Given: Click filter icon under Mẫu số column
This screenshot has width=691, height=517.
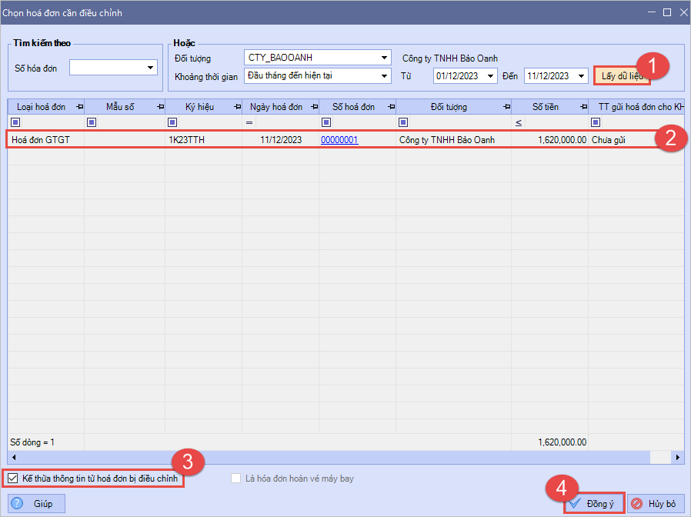Looking at the screenshot, I should coord(92,122).
